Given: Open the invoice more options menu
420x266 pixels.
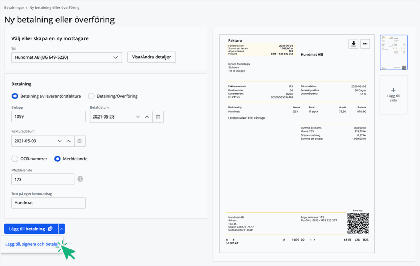Looking at the screenshot, I should pos(365,44).
